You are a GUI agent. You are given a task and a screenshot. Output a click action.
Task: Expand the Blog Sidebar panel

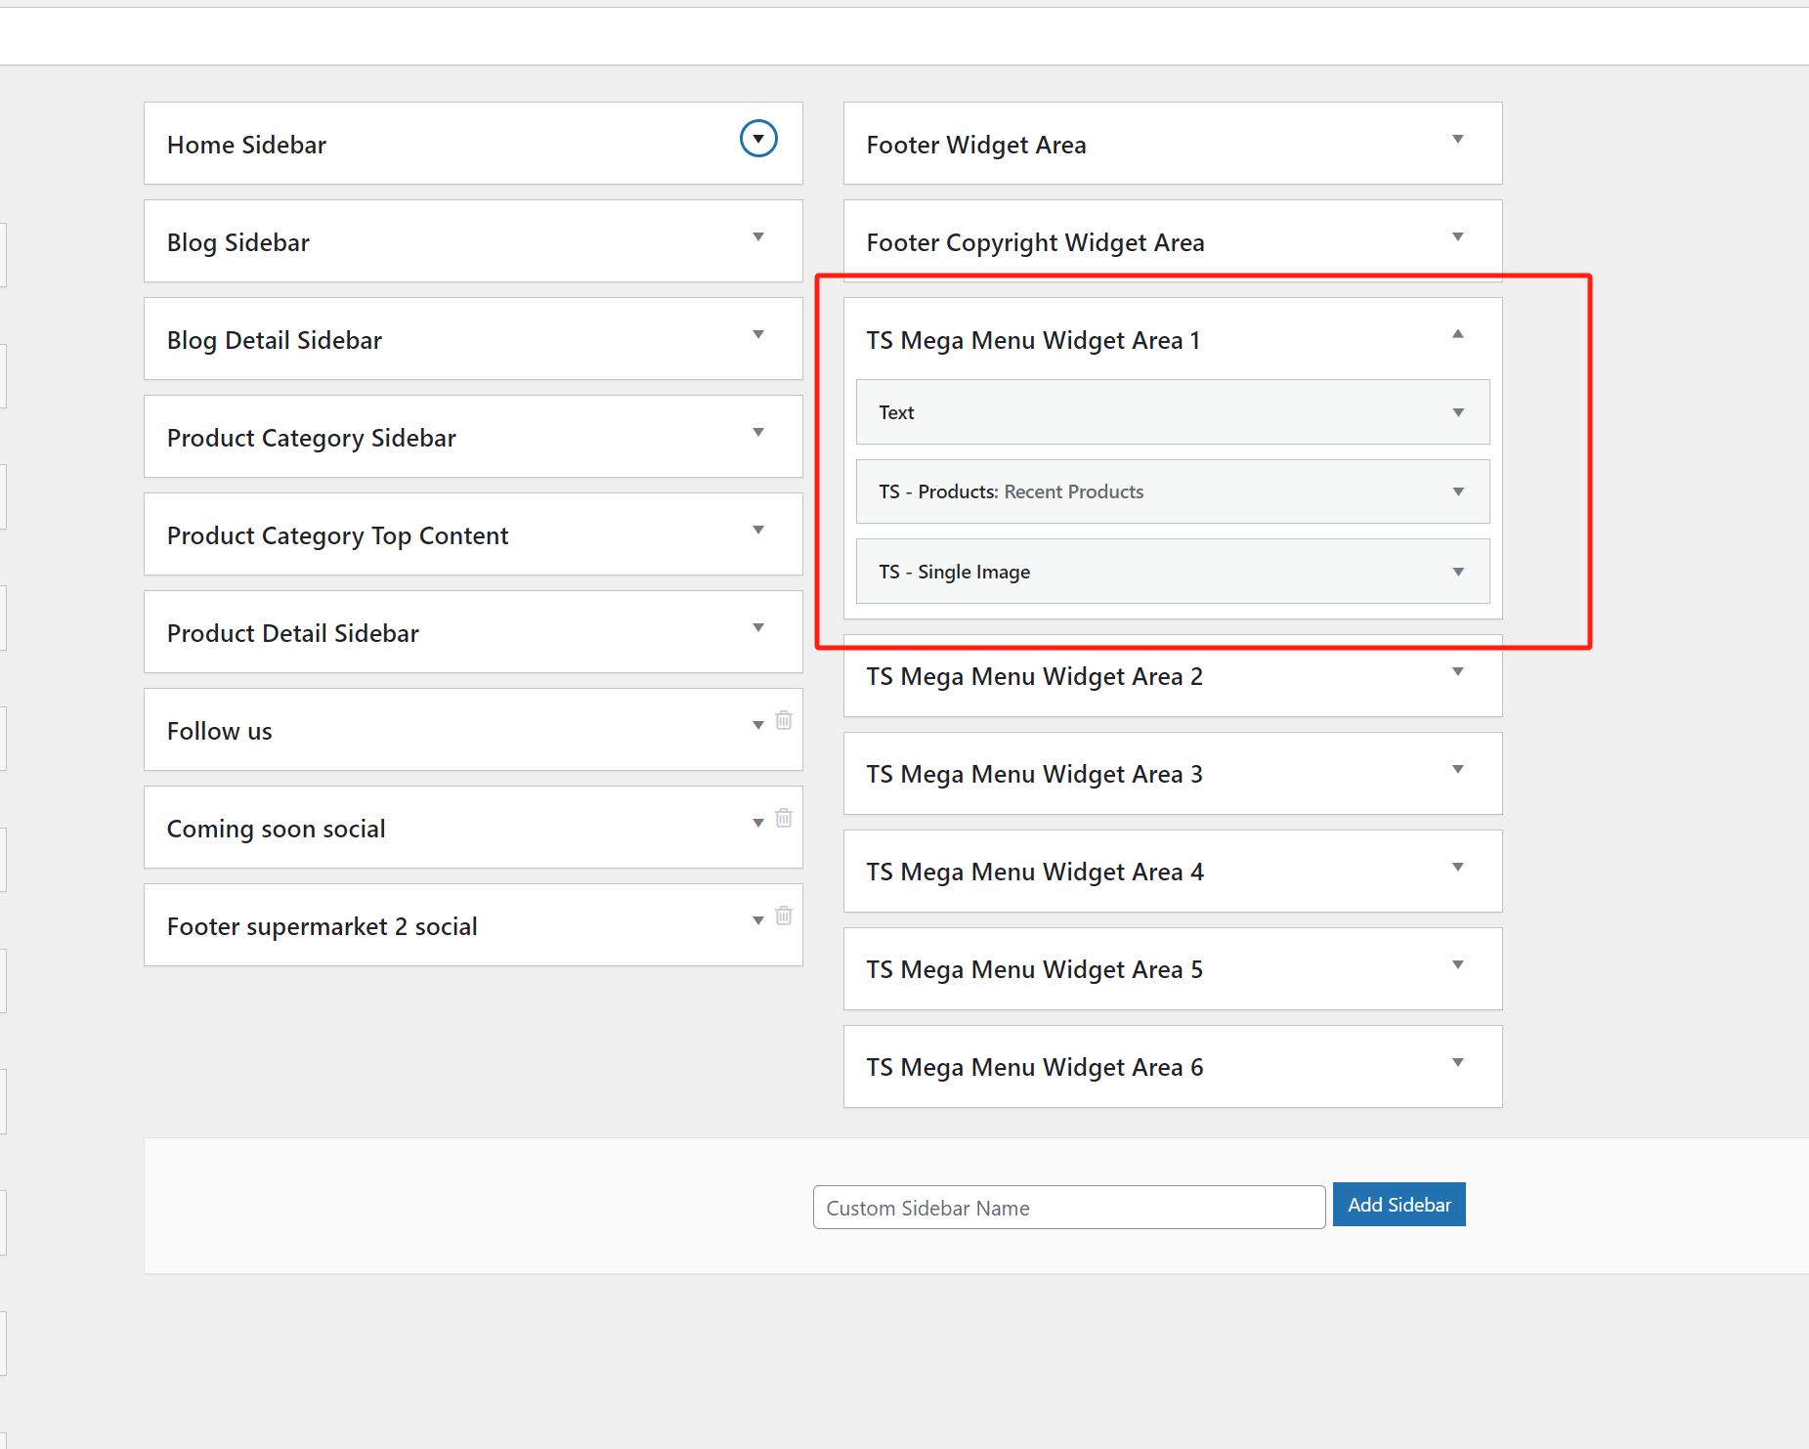758,237
